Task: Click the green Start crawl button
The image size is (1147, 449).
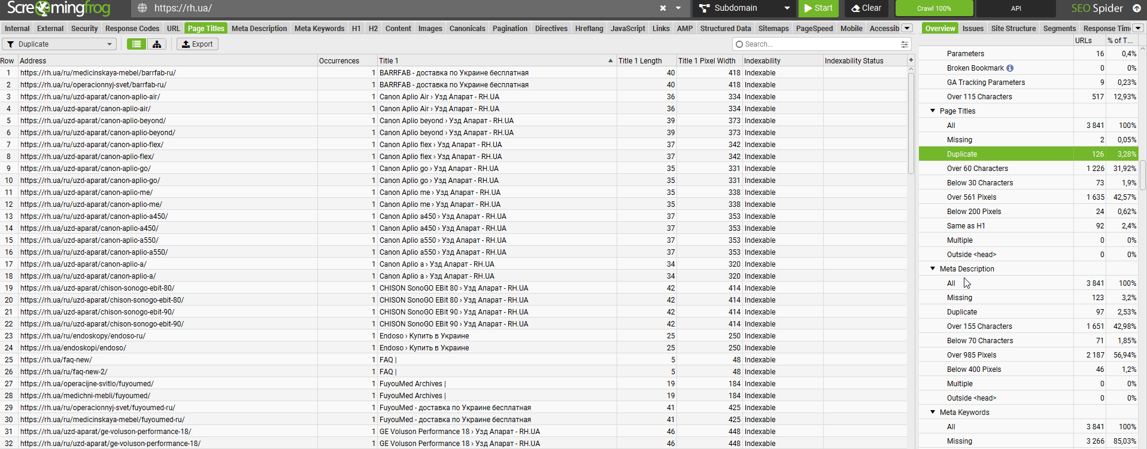Action: click(818, 8)
